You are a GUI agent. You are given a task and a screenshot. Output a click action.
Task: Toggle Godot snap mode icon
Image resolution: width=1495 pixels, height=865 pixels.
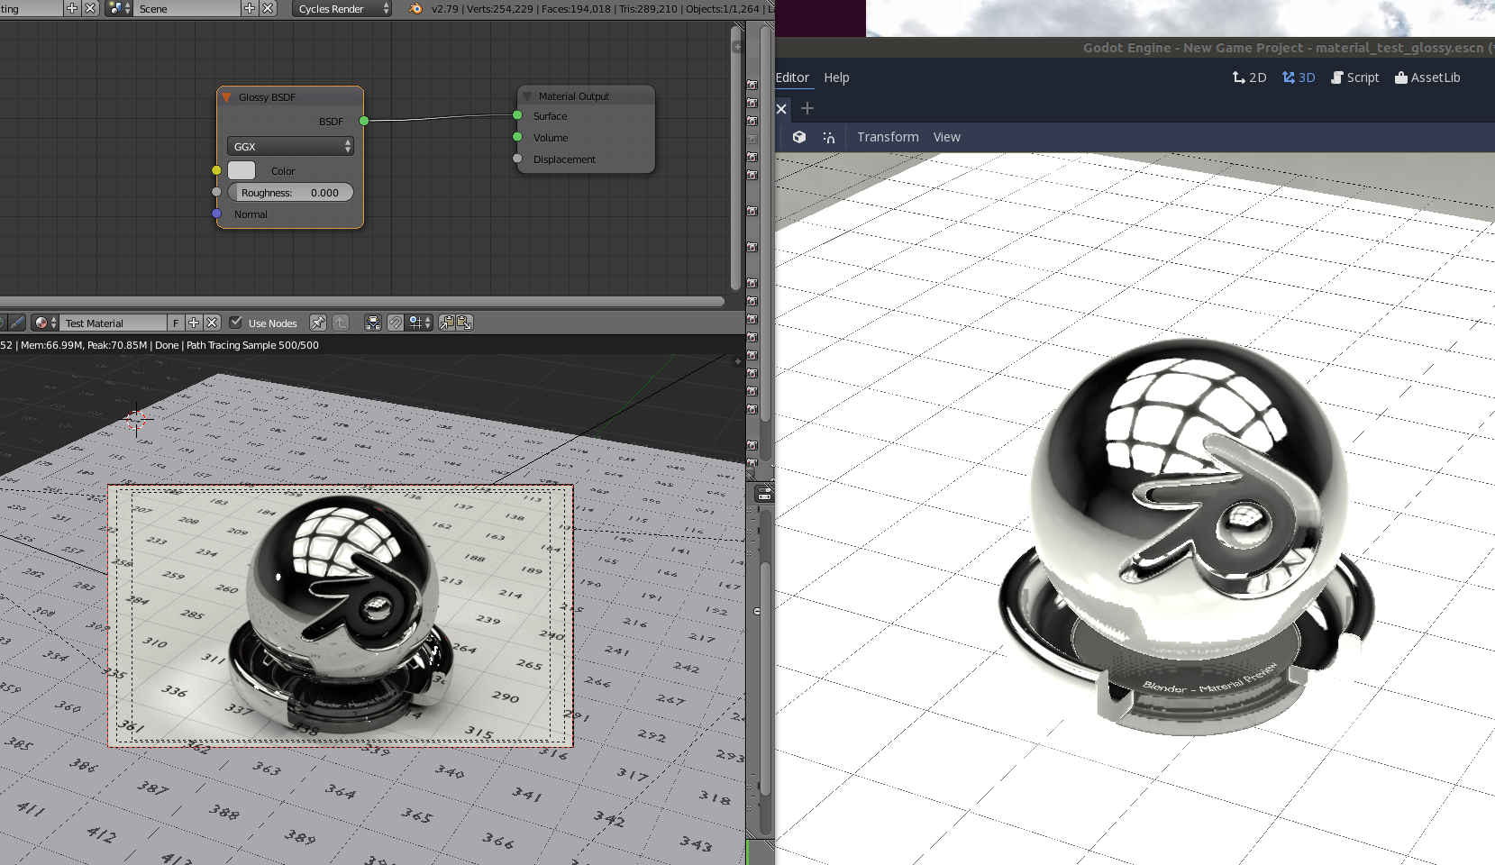click(829, 137)
